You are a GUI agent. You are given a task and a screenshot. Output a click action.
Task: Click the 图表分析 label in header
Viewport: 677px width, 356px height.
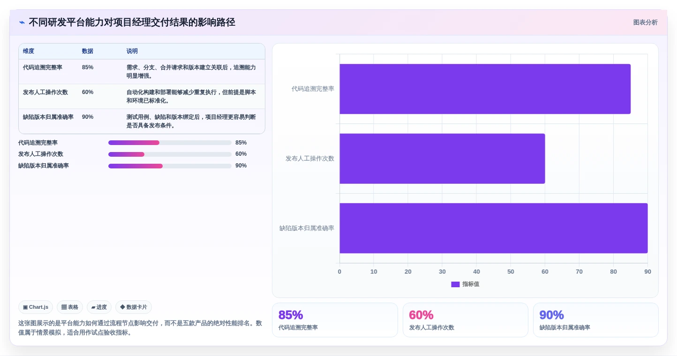[x=645, y=22]
